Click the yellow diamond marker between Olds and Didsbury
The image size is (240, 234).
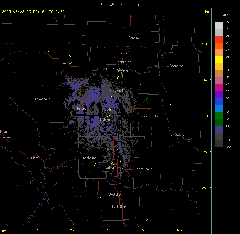(108, 116)
